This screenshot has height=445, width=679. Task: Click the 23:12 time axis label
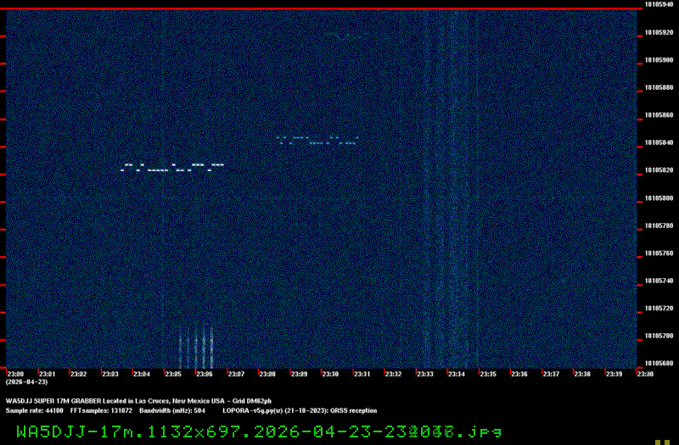click(393, 374)
